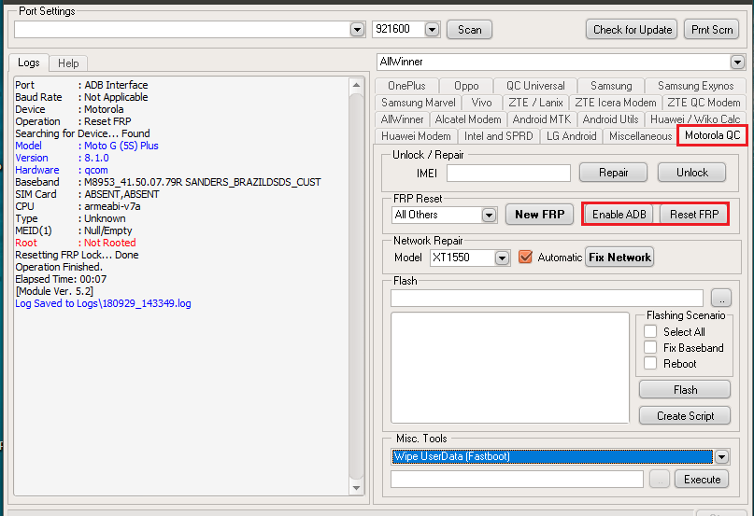The image size is (754, 516).
Task: Check the Fix Baseband checkbox
Action: point(650,347)
